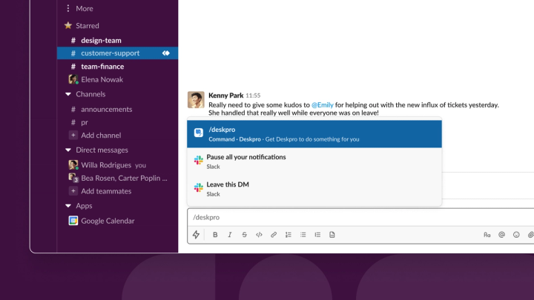Insert a link with chain icon

coord(274,235)
